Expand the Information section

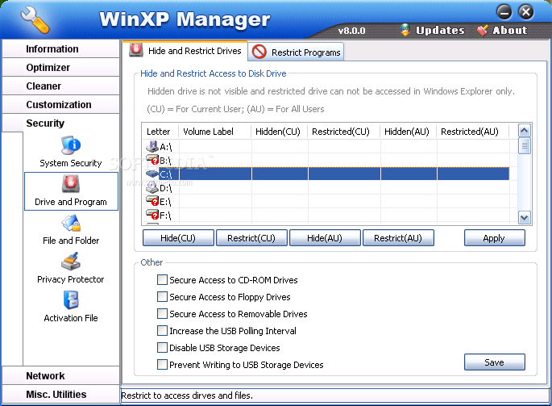pos(60,48)
